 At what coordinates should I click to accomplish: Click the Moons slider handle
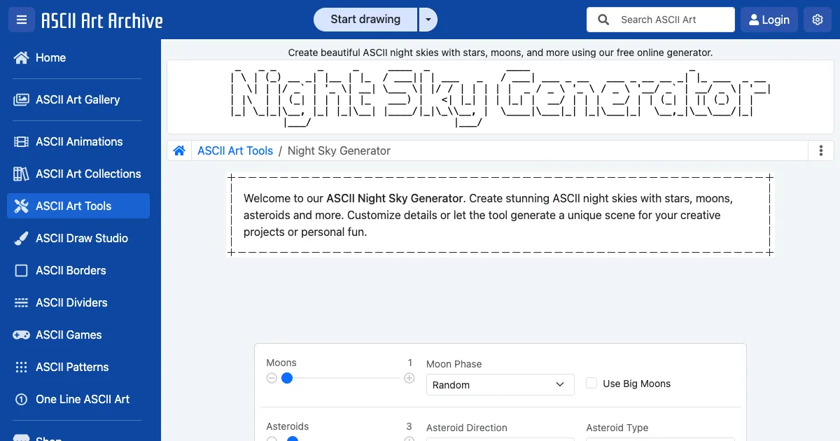point(286,378)
